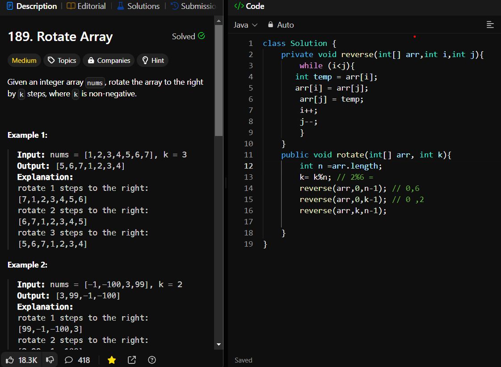
Task: Click the Description document icon
Action: pos(10,6)
